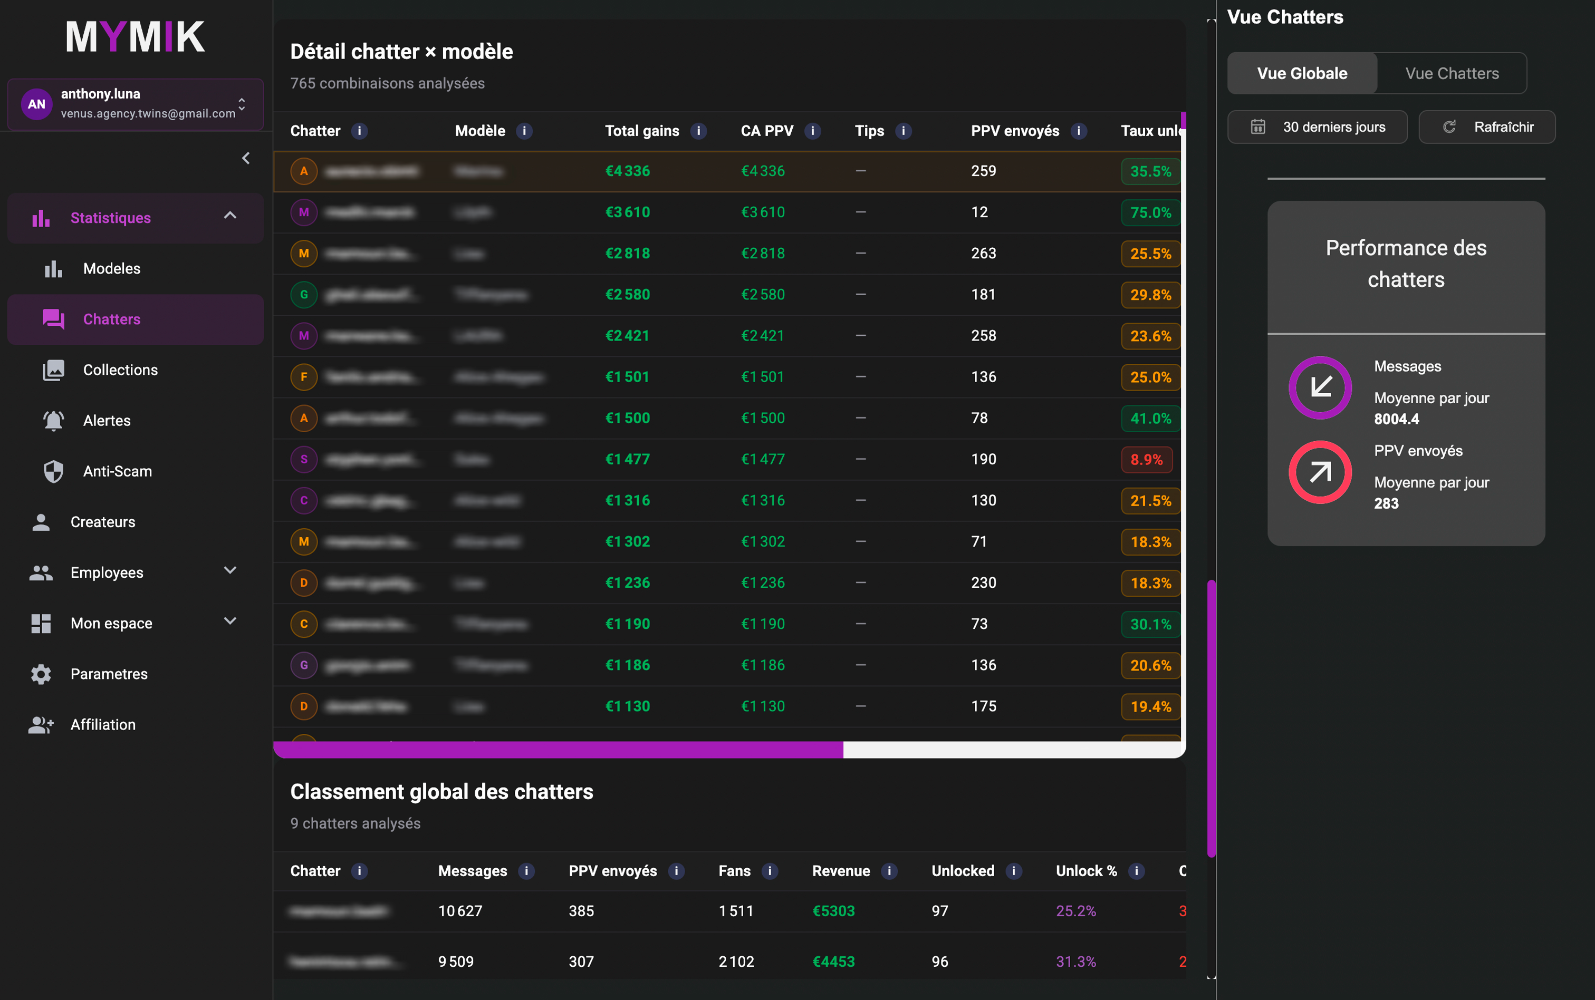Click the Employees group icon
Image resolution: width=1595 pixels, height=1000 pixels.
click(x=41, y=573)
